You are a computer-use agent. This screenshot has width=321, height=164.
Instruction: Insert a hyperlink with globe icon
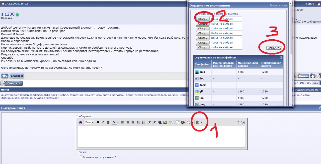click(x=160, y=122)
